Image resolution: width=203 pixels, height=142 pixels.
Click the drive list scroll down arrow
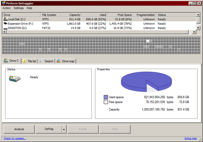click(x=198, y=28)
